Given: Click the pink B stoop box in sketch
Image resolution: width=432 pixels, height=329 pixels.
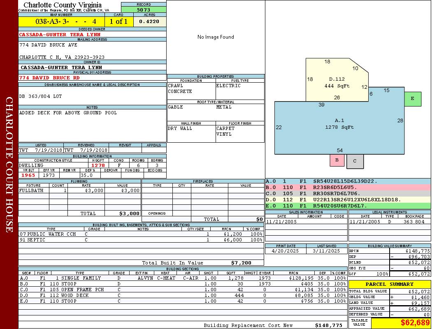Looking at the screenshot, I should [x=337, y=160].
